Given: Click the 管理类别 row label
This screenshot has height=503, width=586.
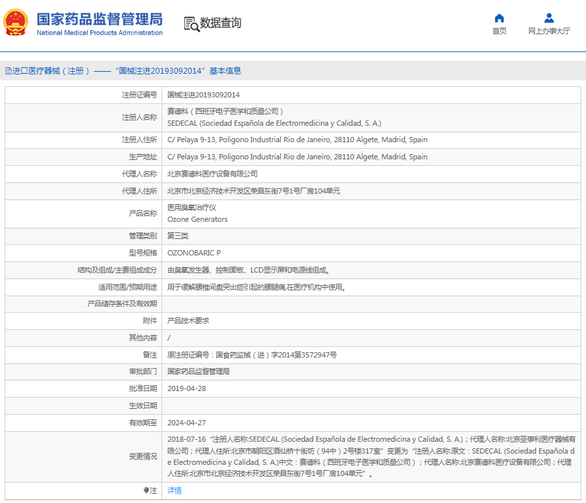Looking at the screenshot, I should coord(143,236).
